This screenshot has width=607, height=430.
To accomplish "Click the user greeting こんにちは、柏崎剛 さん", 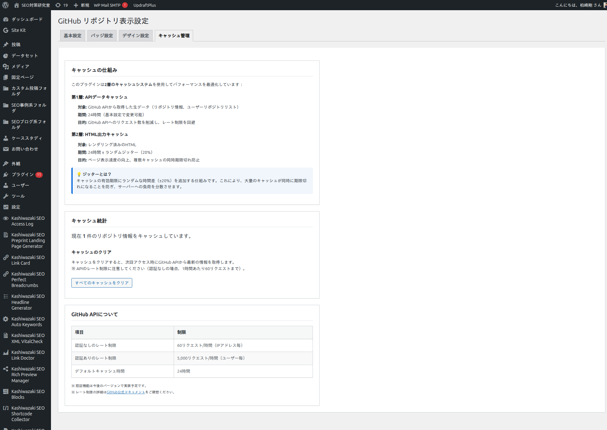I will pyautogui.click(x=578, y=5).
